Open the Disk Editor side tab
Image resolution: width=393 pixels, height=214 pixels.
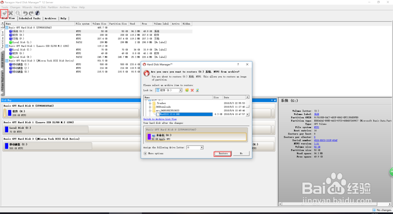(x=2, y=60)
